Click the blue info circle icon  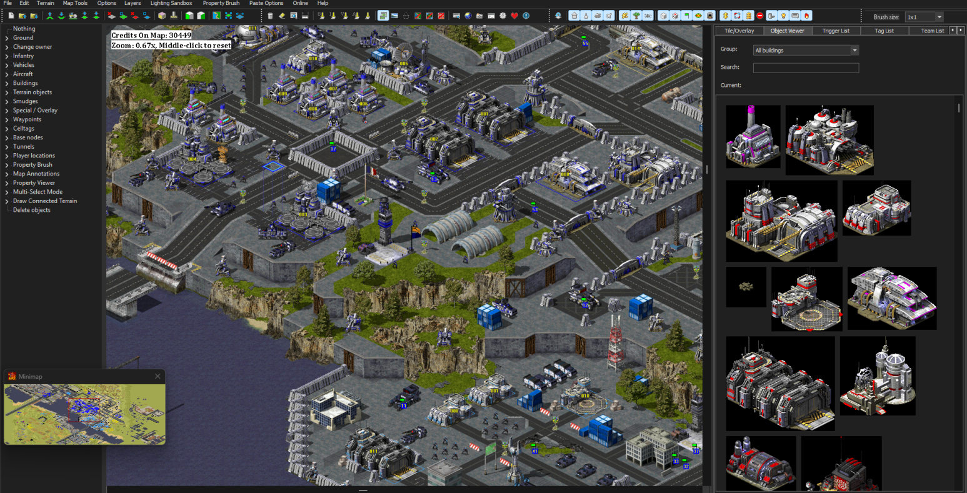(526, 16)
